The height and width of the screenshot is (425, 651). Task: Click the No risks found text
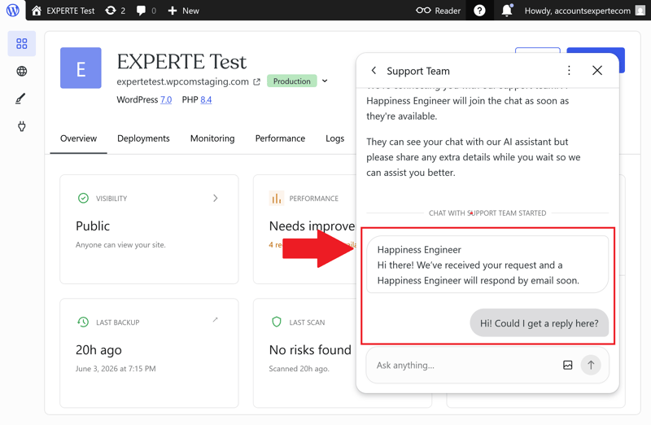click(310, 350)
